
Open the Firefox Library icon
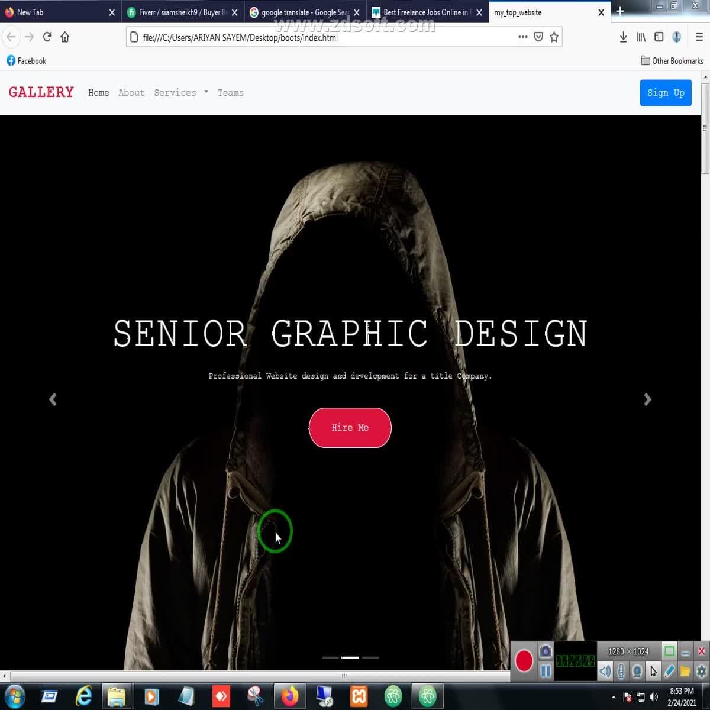click(x=641, y=37)
